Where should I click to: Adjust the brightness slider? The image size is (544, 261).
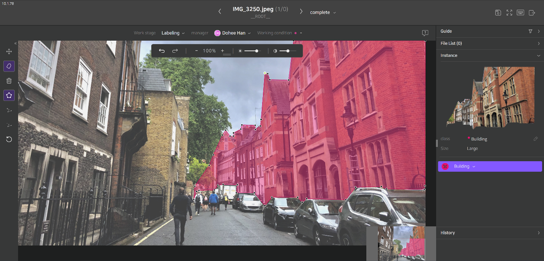tap(256, 51)
